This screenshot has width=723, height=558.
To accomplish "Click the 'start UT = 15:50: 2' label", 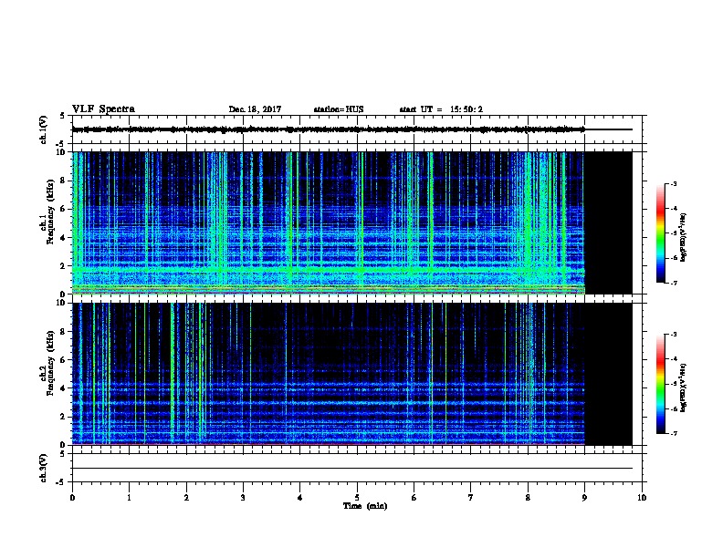I will (x=441, y=109).
